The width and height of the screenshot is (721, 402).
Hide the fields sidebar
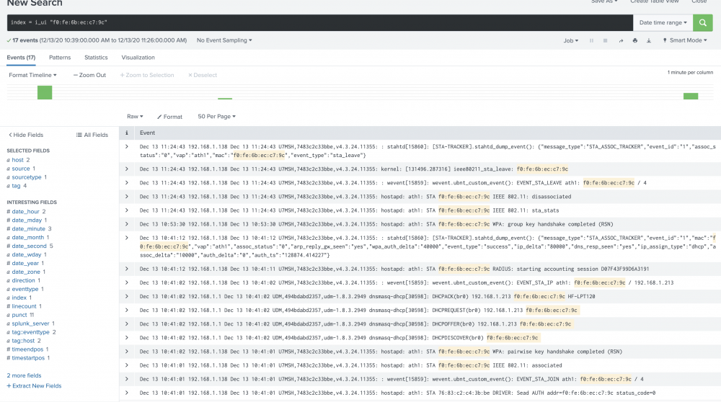pos(25,135)
